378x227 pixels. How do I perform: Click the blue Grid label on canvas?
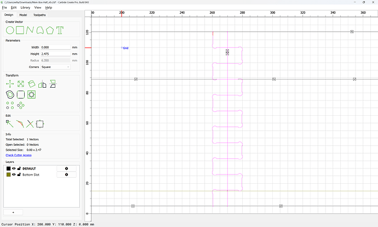[x=125, y=48]
